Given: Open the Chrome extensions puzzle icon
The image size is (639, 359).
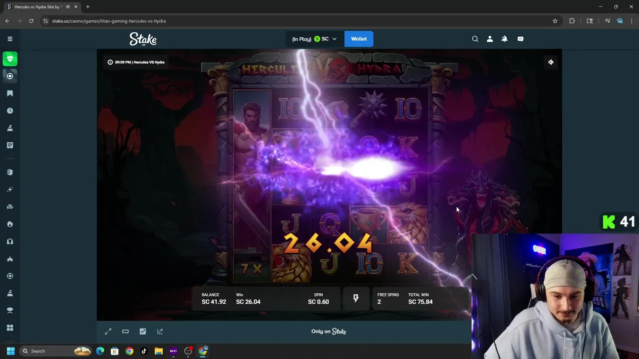Looking at the screenshot, I should pyautogui.click(x=572, y=21).
